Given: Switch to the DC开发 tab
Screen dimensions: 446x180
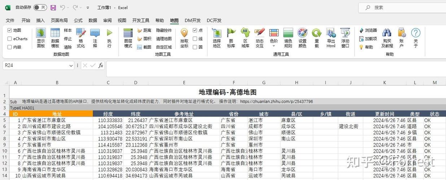Looking at the screenshot, I should (x=214, y=21).
